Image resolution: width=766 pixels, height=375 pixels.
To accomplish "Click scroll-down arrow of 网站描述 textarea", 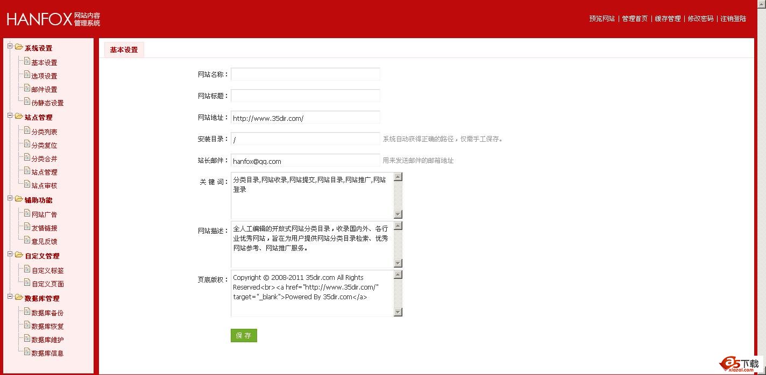I will pos(398,263).
